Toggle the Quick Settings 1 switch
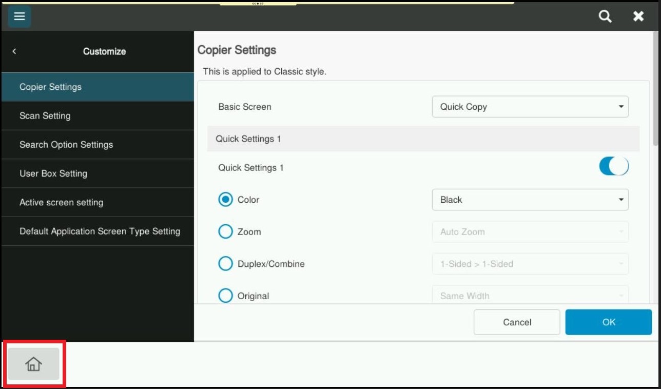 tap(613, 167)
